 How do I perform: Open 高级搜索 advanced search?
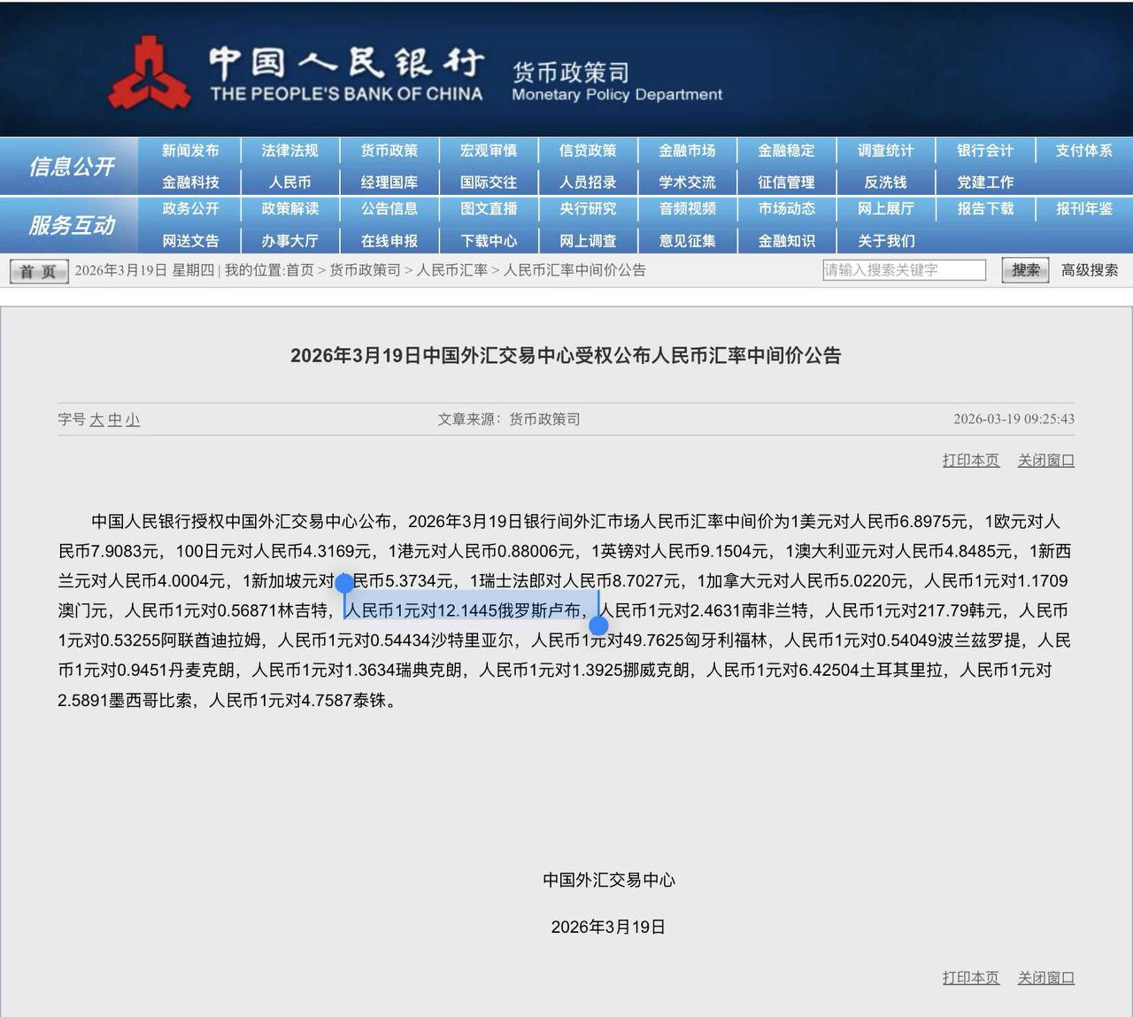click(x=1090, y=270)
